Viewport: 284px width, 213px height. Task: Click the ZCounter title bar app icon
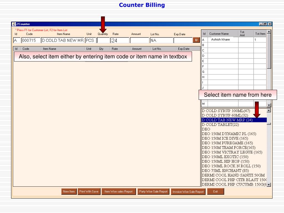point(14,24)
